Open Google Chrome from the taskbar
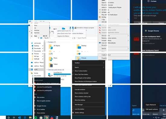 point(46,117)
